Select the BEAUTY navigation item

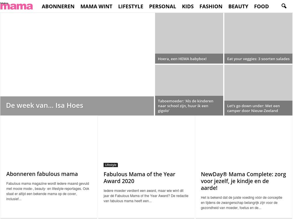pyautogui.click(x=238, y=6)
